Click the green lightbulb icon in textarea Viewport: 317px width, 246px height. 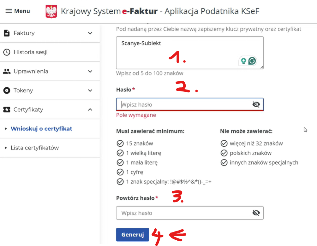pyautogui.click(x=243, y=61)
